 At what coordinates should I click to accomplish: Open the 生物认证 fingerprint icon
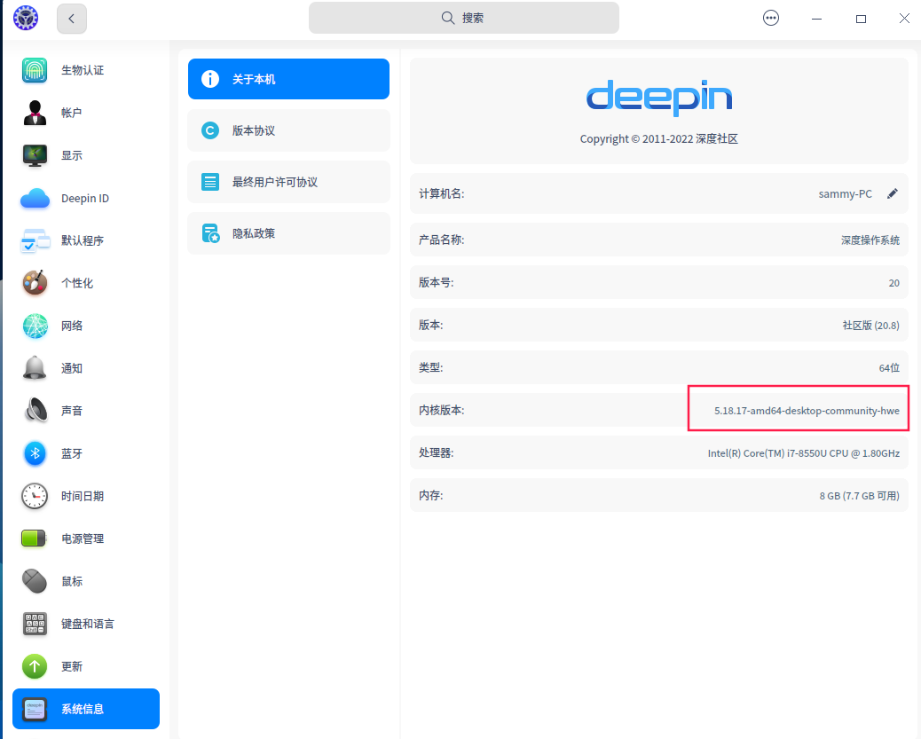pyautogui.click(x=35, y=70)
